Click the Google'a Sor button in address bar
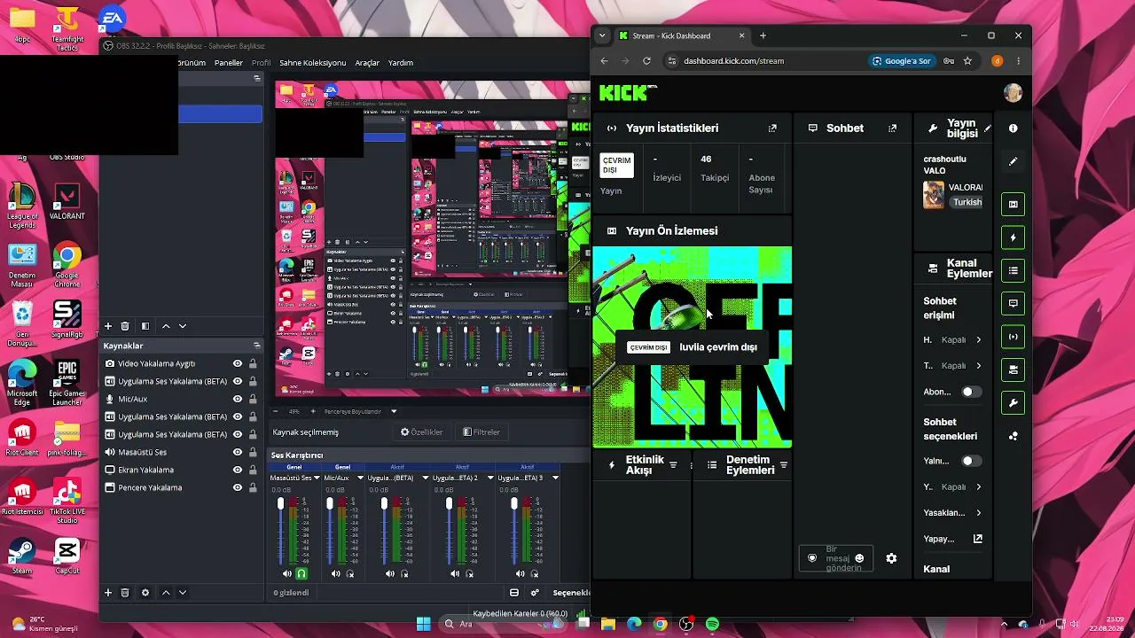1135x638 pixels. (x=902, y=61)
